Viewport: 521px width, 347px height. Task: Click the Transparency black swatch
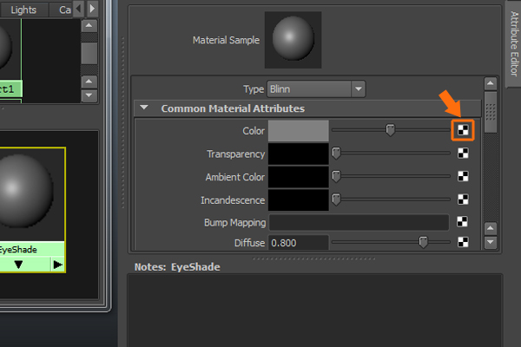(299, 154)
